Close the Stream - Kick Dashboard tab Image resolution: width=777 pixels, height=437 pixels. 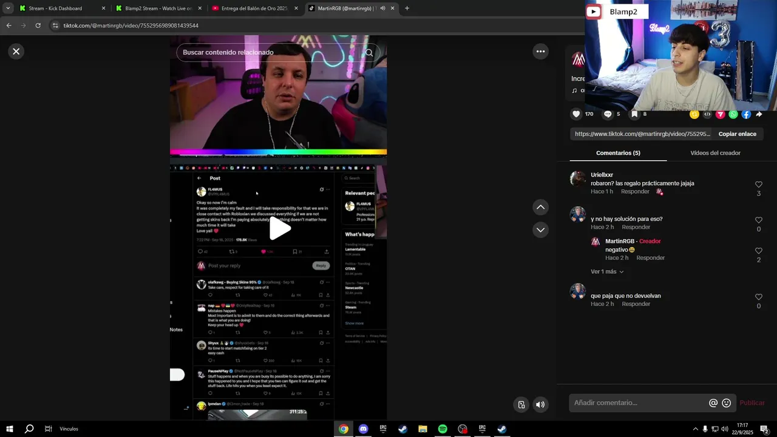point(103,8)
